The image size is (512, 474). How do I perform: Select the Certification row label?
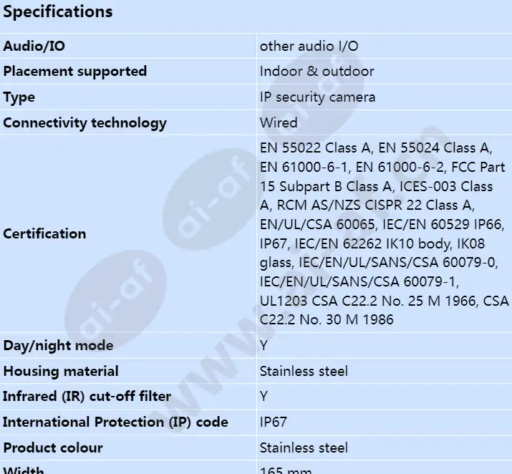click(x=44, y=233)
